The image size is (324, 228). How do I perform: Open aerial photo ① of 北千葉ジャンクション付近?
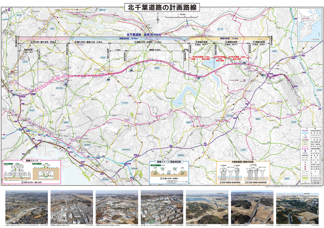(x=26, y=207)
